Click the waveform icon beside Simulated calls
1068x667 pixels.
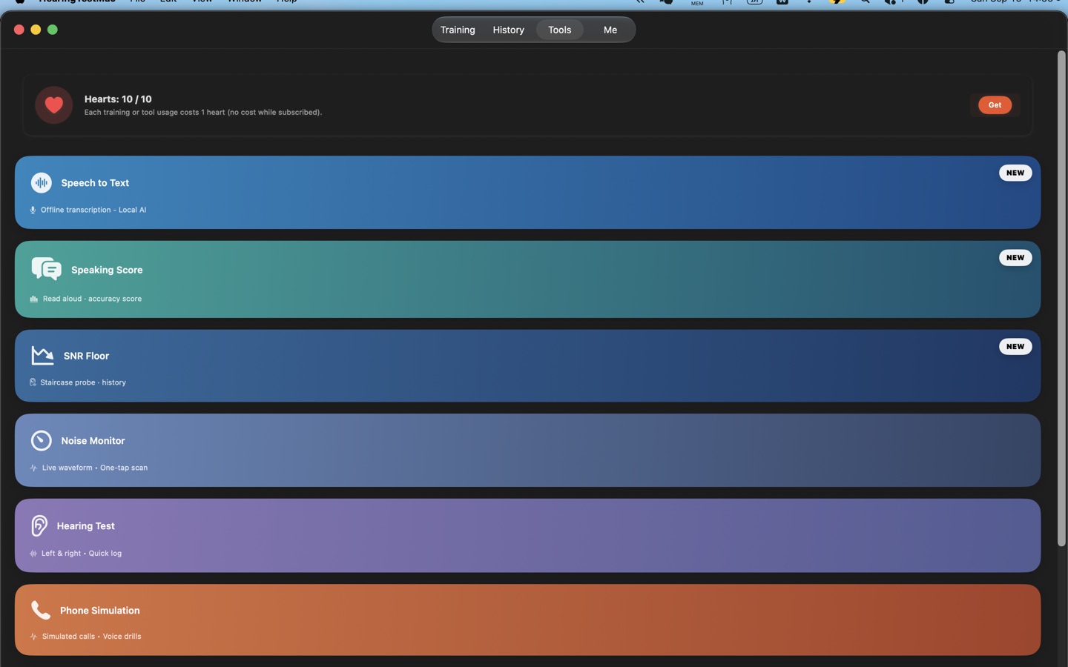coord(33,637)
